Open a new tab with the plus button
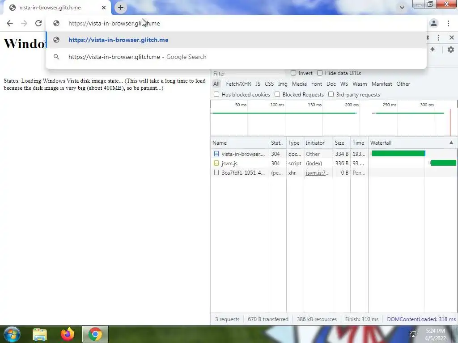The image size is (458, 343). pyautogui.click(x=121, y=8)
